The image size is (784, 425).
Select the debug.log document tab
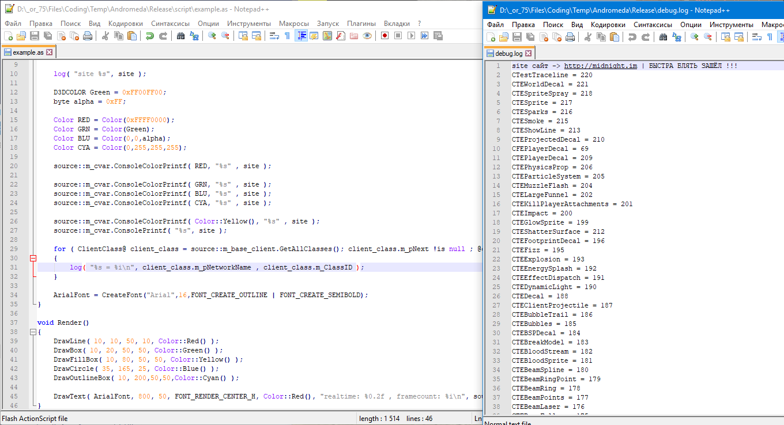click(x=511, y=54)
